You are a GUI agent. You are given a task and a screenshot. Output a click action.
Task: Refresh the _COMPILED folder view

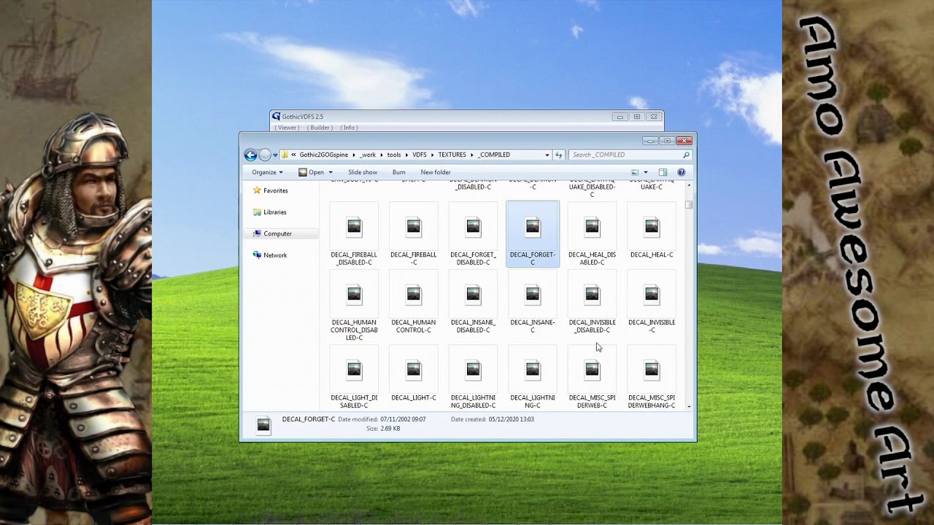[559, 155]
